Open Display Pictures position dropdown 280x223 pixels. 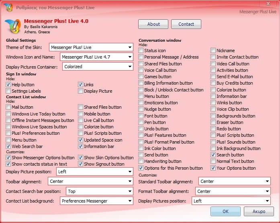pyautogui.click(x=231, y=201)
